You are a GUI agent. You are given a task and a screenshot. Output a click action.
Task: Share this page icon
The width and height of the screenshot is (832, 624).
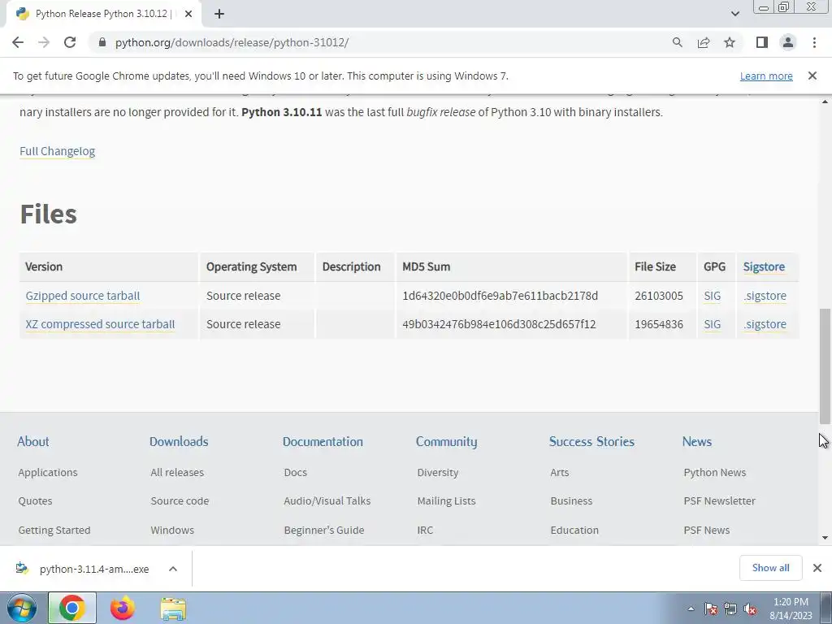(x=704, y=42)
